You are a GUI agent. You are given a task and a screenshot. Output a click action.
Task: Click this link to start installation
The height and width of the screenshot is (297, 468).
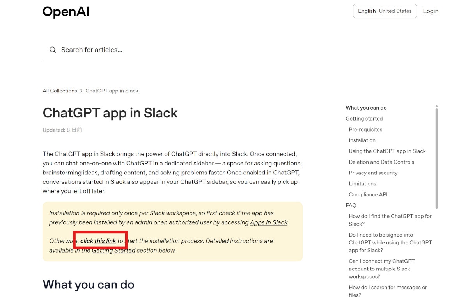(105, 241)
